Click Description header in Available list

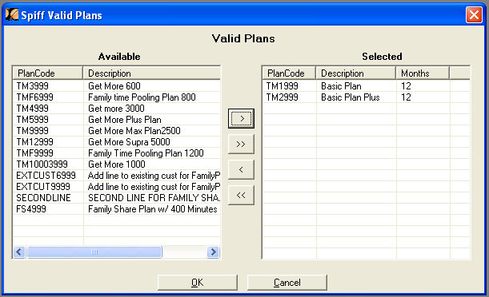(152, 73)
